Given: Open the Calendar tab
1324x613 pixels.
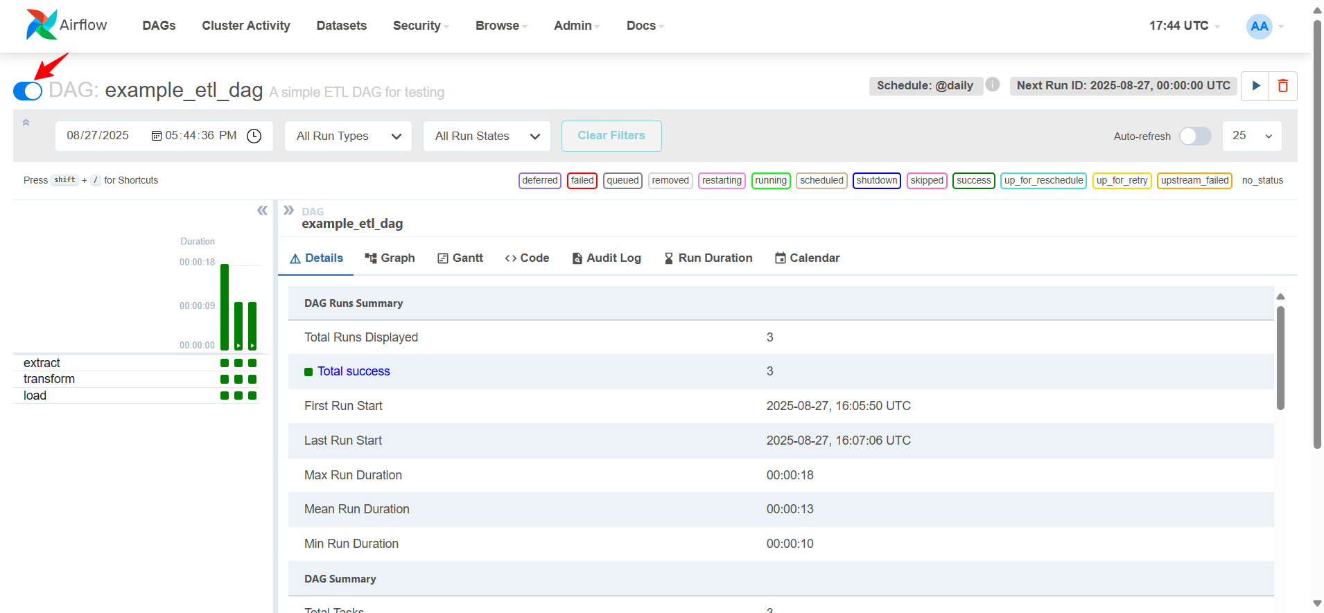Looking at the screenshot, I should click(807, 258).
